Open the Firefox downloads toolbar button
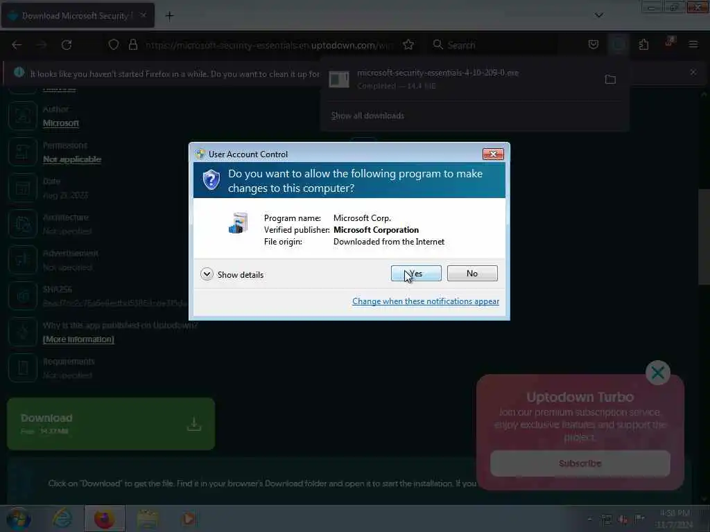This screenshot has height=532, width=710. [x=618, y=44]
